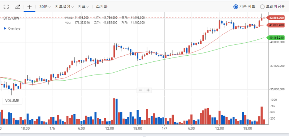Select the crosshair plus tool

point(30,7)
